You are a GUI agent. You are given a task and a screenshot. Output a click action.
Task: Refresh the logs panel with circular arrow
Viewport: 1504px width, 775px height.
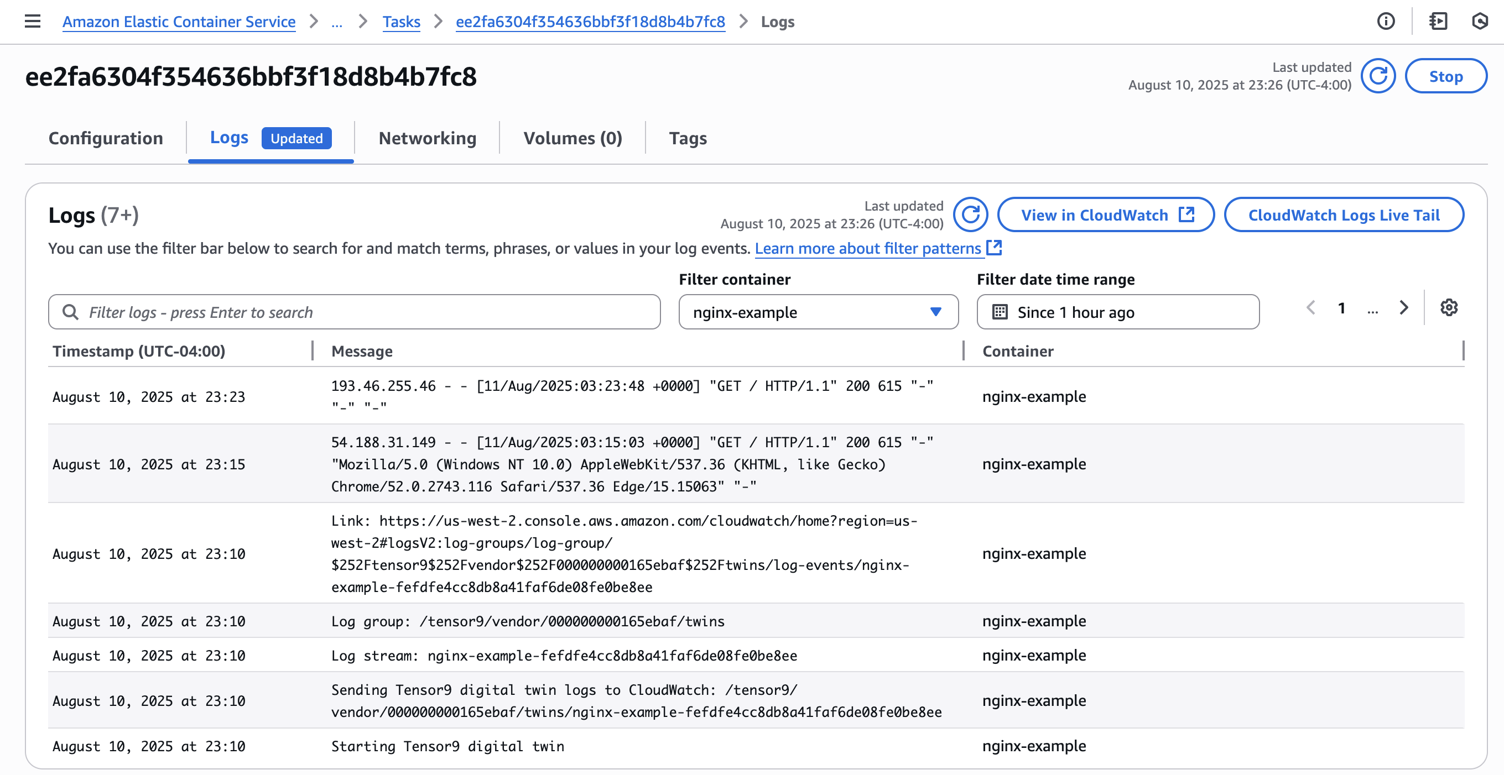click(x=970, y=215)
